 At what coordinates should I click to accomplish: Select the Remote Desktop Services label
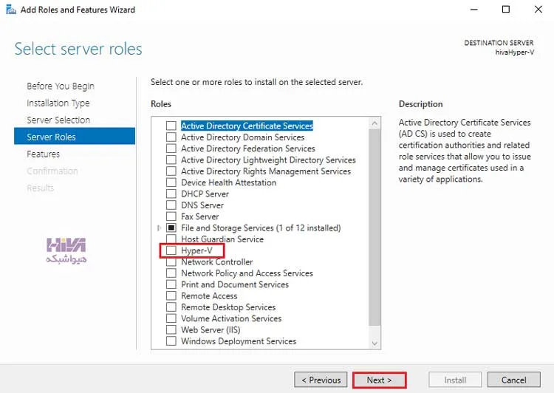[x=228, y=307]
